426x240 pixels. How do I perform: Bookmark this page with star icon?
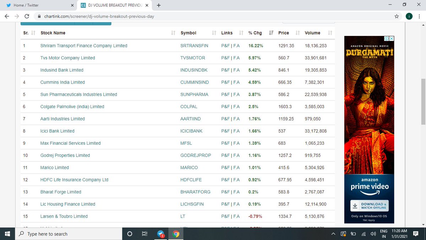point(397,16)
